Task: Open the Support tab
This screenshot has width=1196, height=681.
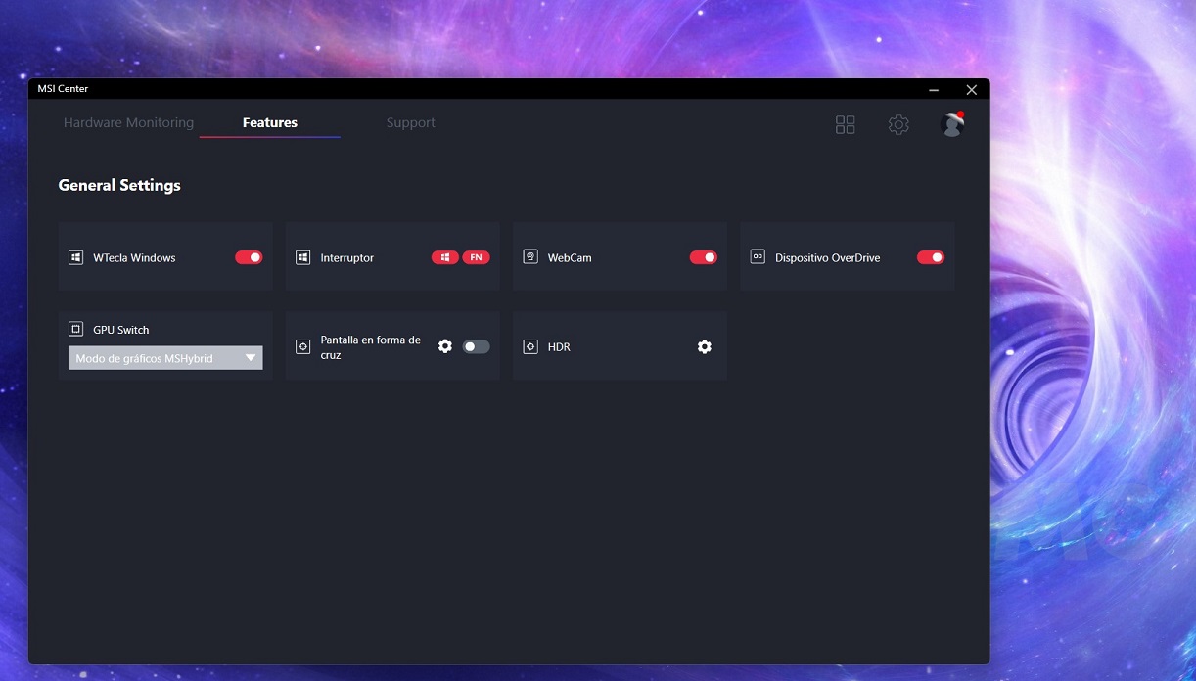Action: [x=410, y=122]
